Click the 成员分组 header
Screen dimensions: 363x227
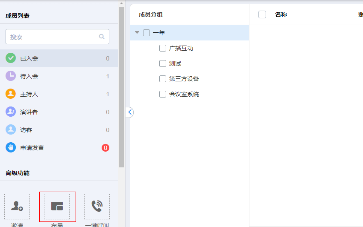pyautogui.click(x=151, y=14)
